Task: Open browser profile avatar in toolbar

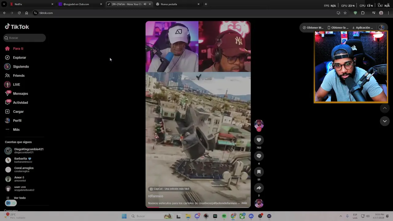Action: click(381, 13)
